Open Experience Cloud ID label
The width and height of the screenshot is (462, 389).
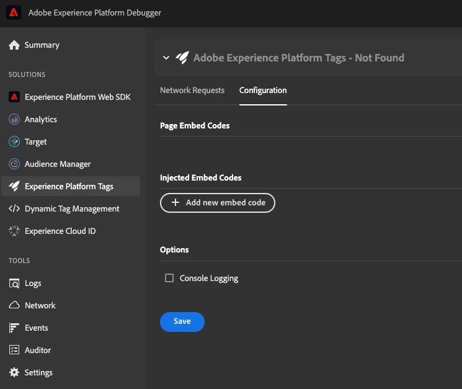pyautogui.click(x=60, y=231)
